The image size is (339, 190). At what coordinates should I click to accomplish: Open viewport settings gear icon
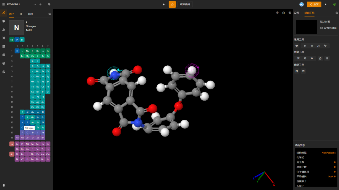click(x=290, y=13)
